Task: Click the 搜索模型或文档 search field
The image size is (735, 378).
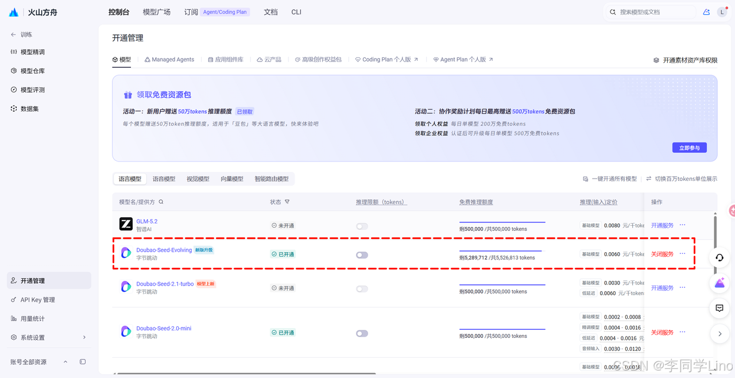Action: point(650,12)
